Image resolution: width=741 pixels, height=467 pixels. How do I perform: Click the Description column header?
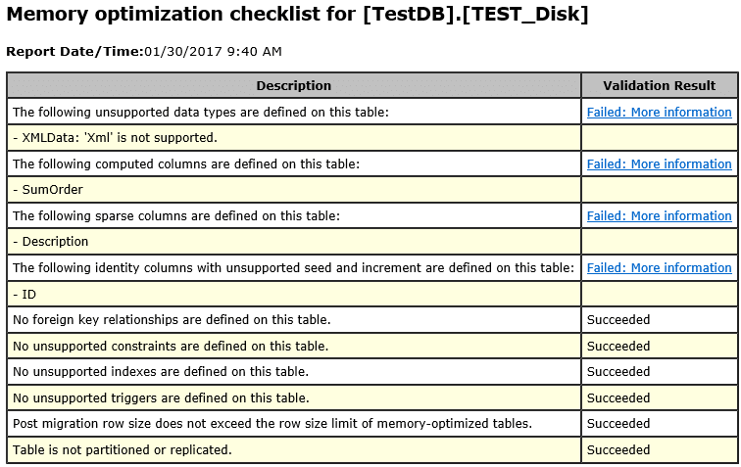click(294, 86)
